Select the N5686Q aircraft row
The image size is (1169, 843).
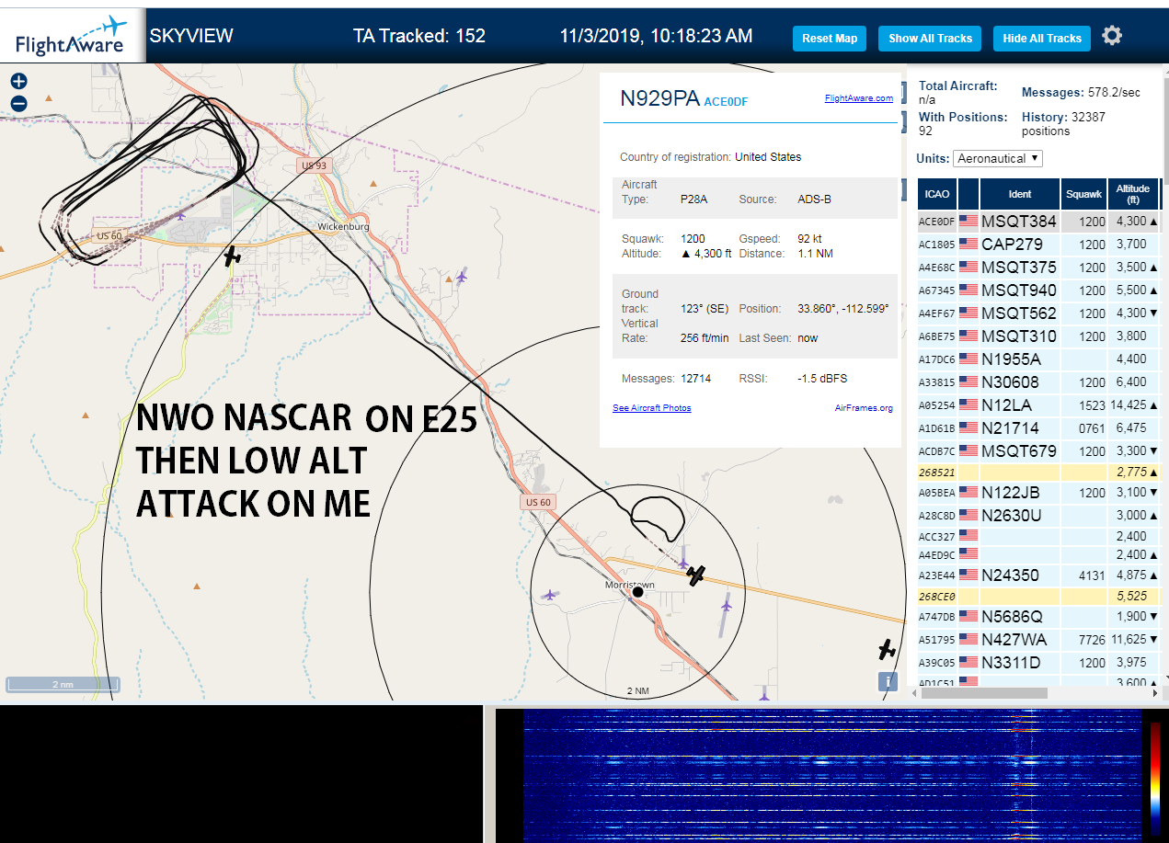(1039, 616)
